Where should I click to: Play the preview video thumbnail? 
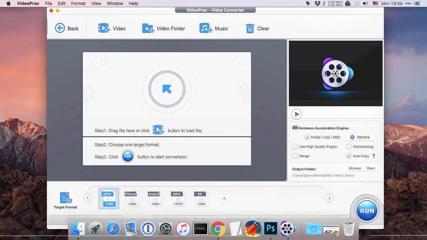pyautogui.click(x=296, y=114)
